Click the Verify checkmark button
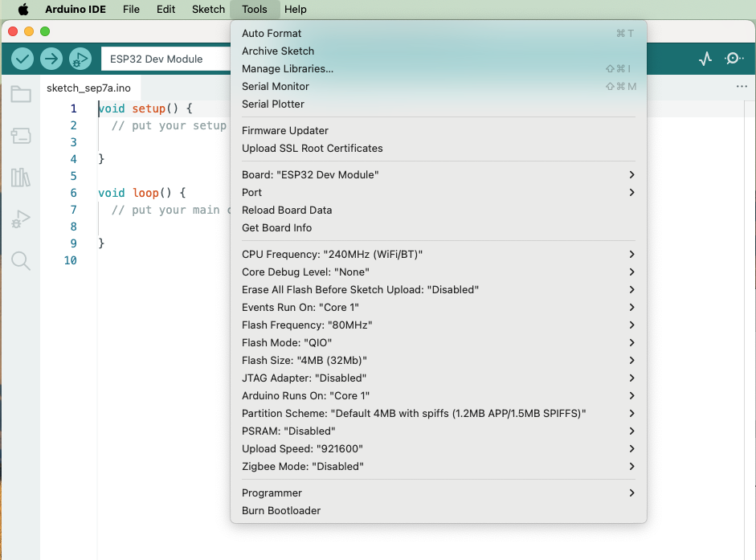 22,59
